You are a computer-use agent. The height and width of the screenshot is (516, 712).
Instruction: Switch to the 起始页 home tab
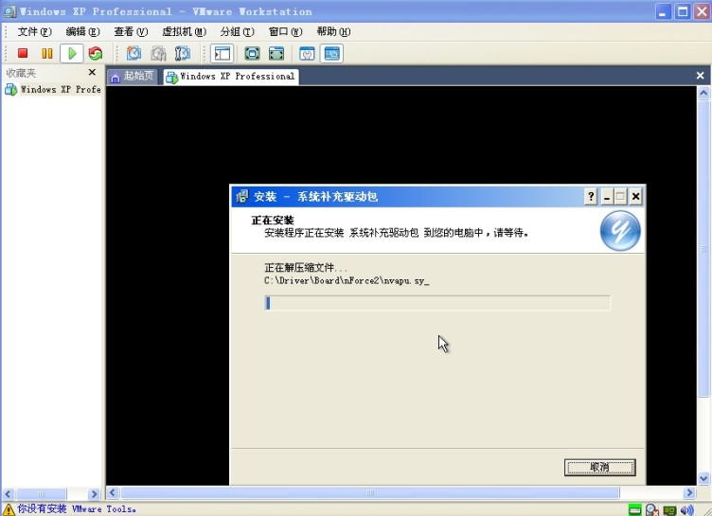click(134, 77)
